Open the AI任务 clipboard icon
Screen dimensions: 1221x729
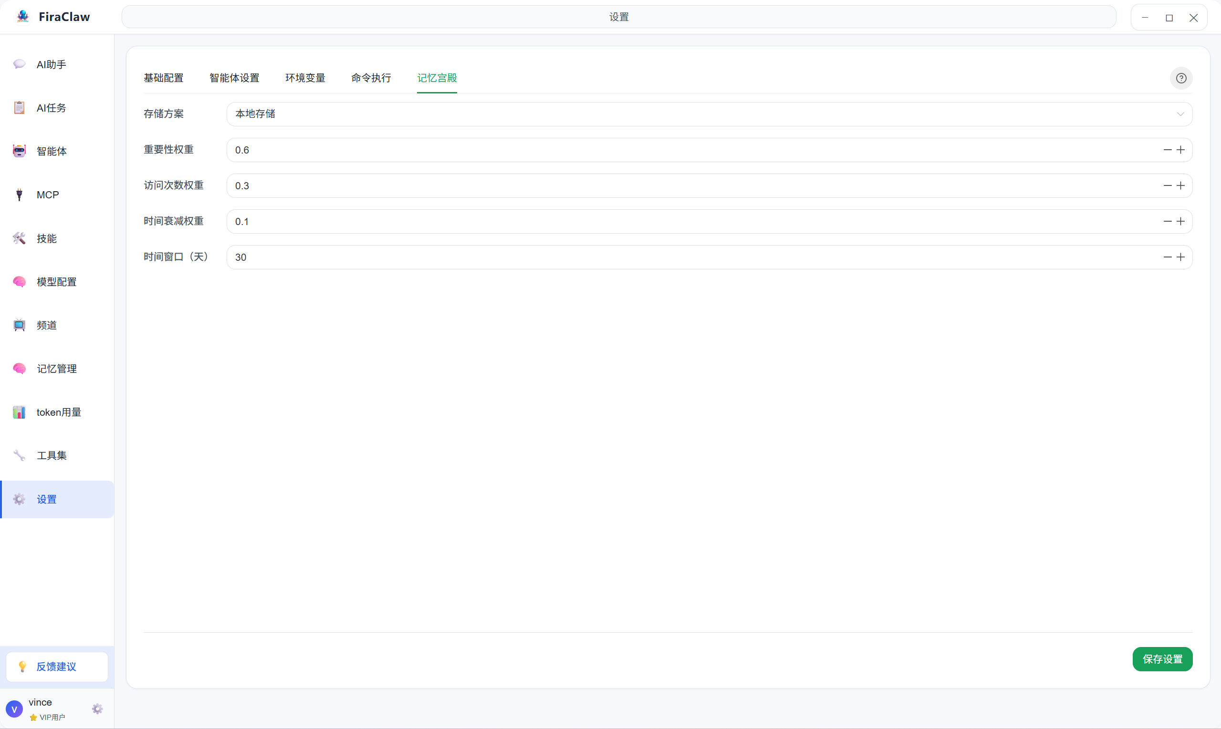[x=19, y=108]
